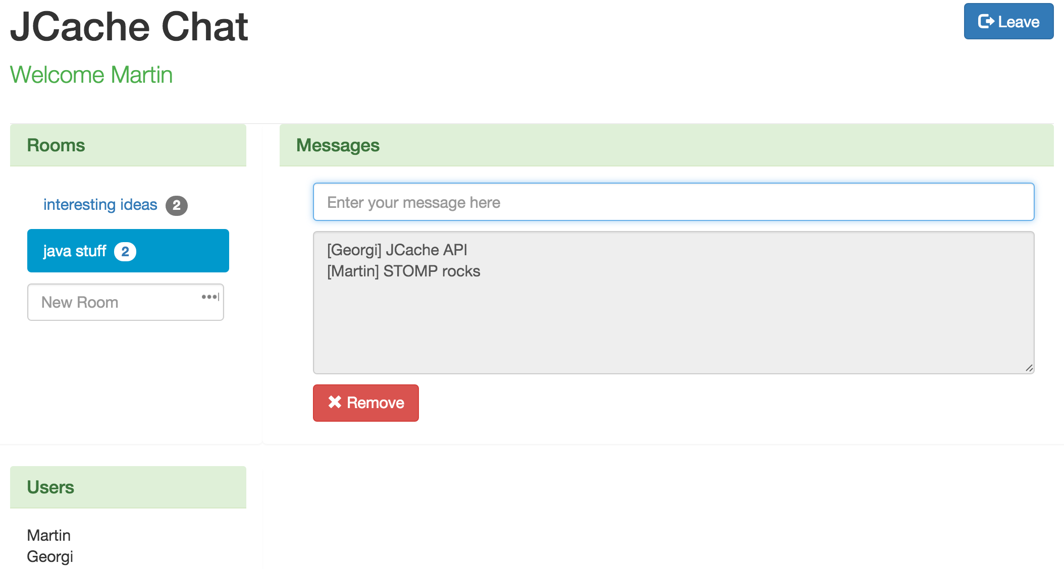
Task: Select user Georgi in Users list
Action: (x=50, y=556)
